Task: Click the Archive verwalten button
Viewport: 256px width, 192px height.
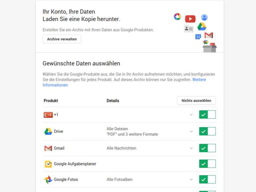Action: tap(62, 39)
